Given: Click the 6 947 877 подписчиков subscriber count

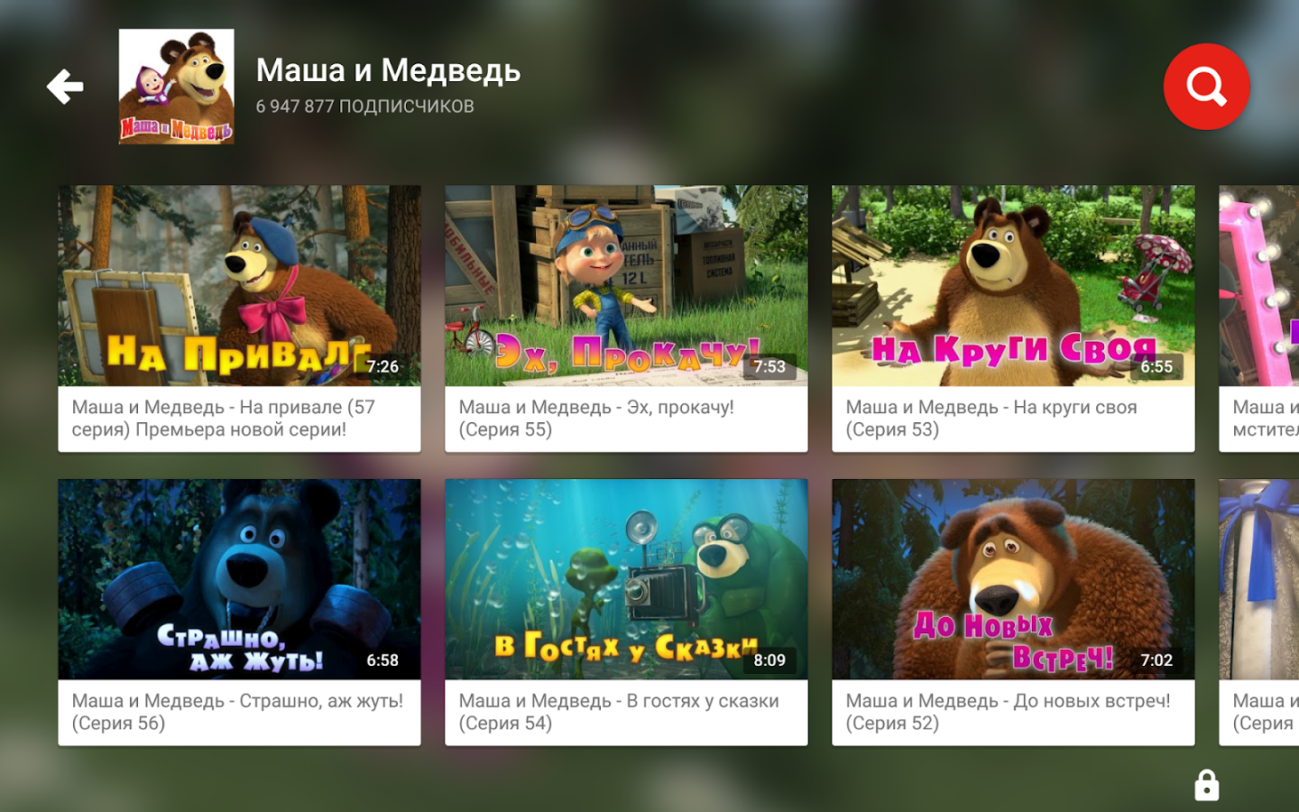Looking at the screenshot, I should pyautogui.click(x=364, y=106).
